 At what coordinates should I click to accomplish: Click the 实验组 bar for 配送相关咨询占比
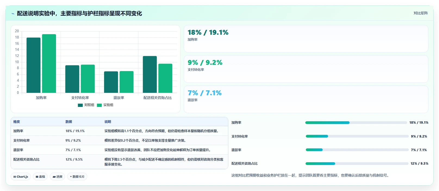tap(165, 78)
